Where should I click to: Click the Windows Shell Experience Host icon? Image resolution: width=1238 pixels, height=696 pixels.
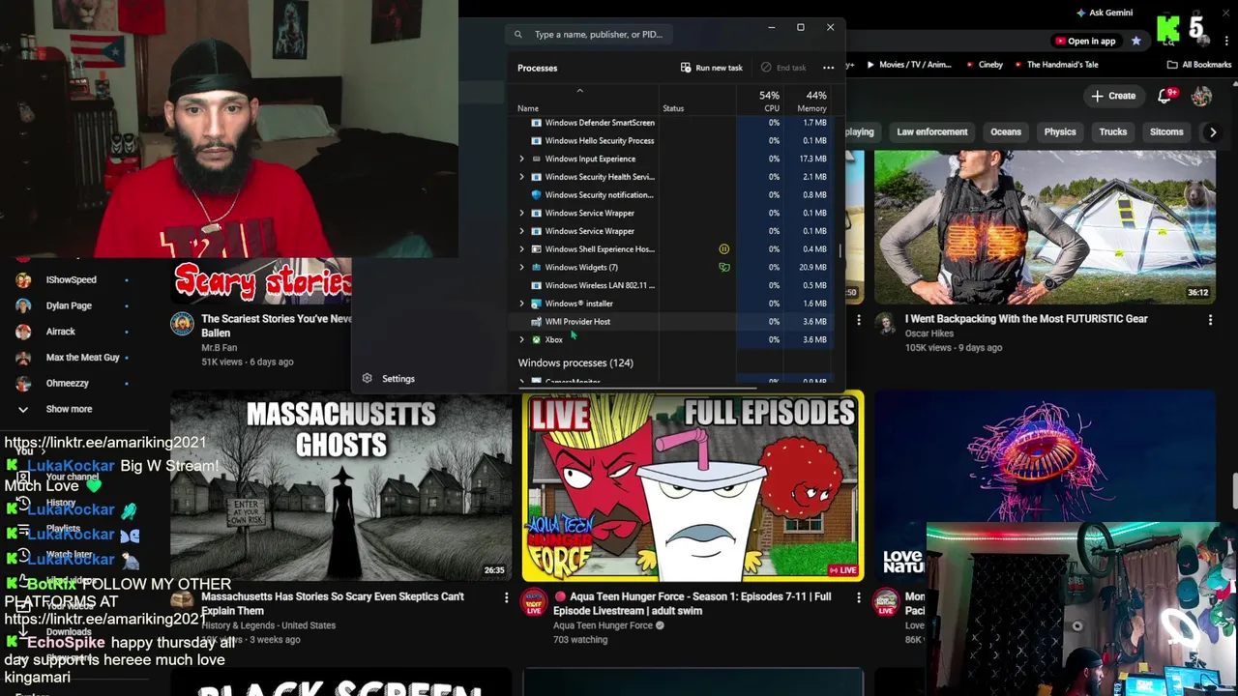tap(537, 249)
